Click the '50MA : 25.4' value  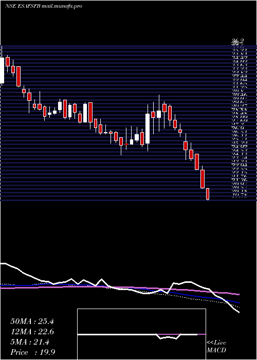(x=32, y=321)
